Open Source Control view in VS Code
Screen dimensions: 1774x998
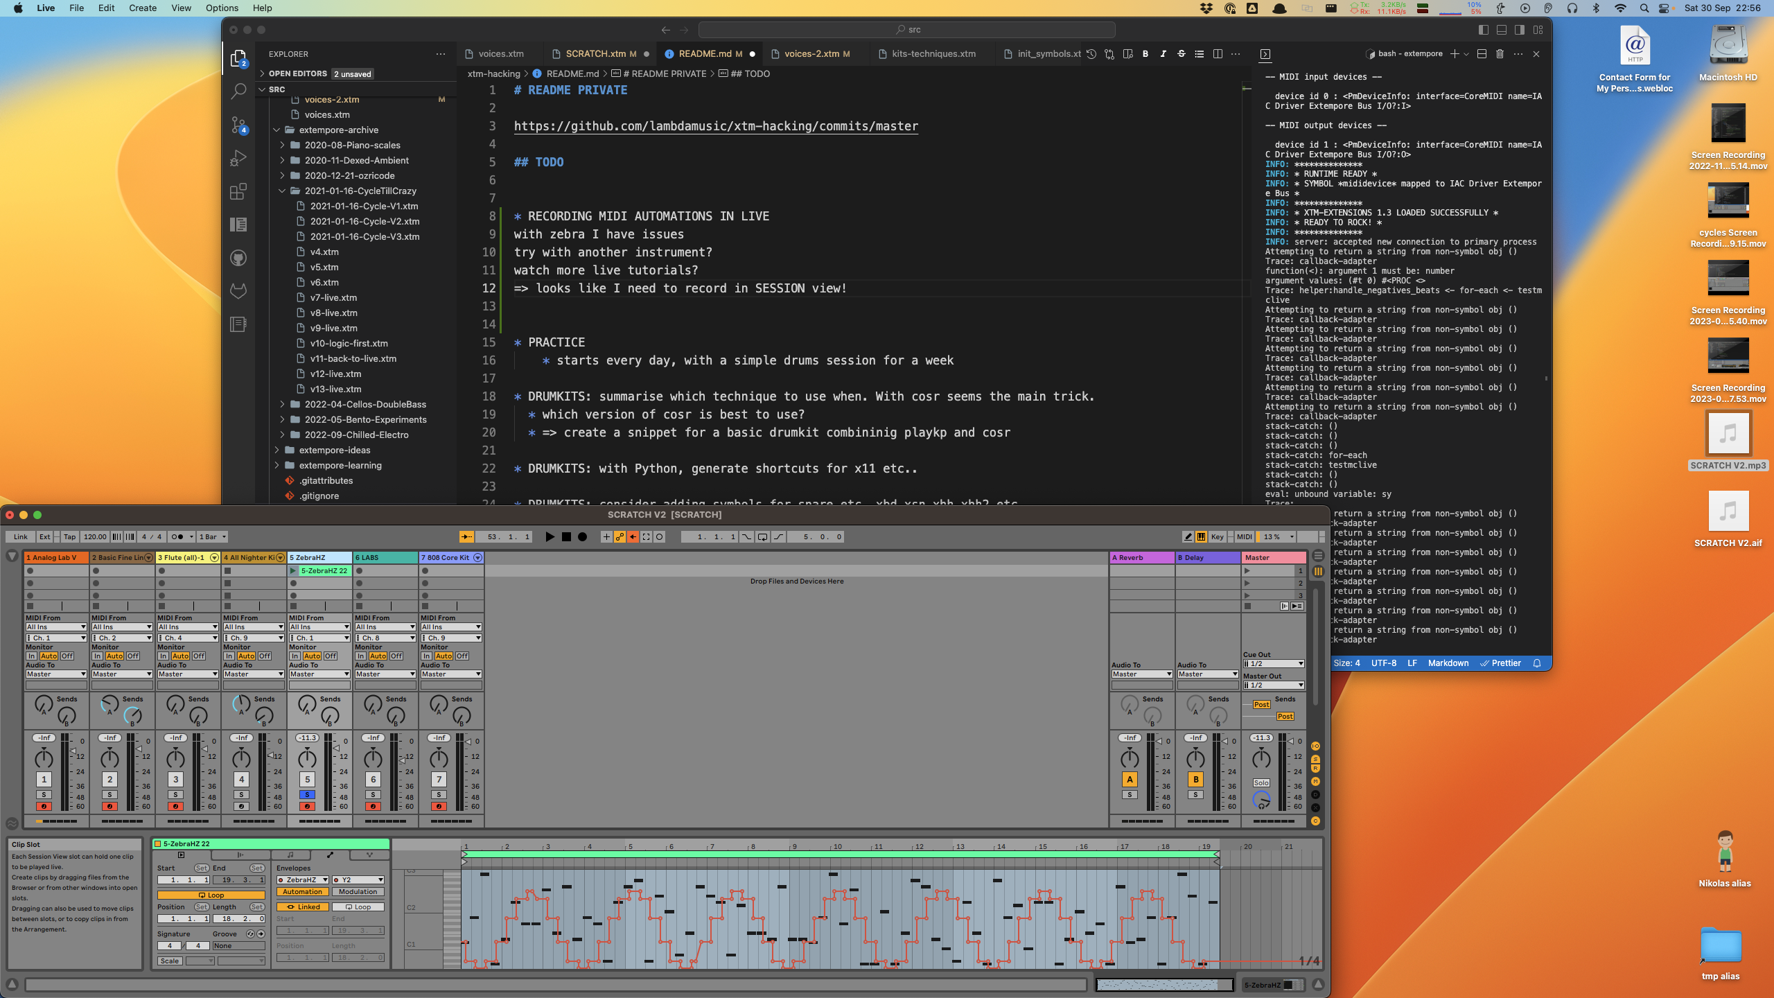point(238,125)
